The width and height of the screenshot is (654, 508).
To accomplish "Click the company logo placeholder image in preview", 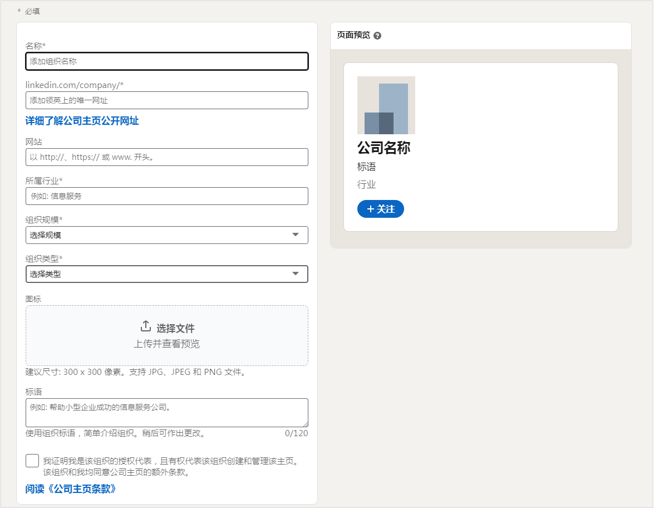I will tap(386, 105).
